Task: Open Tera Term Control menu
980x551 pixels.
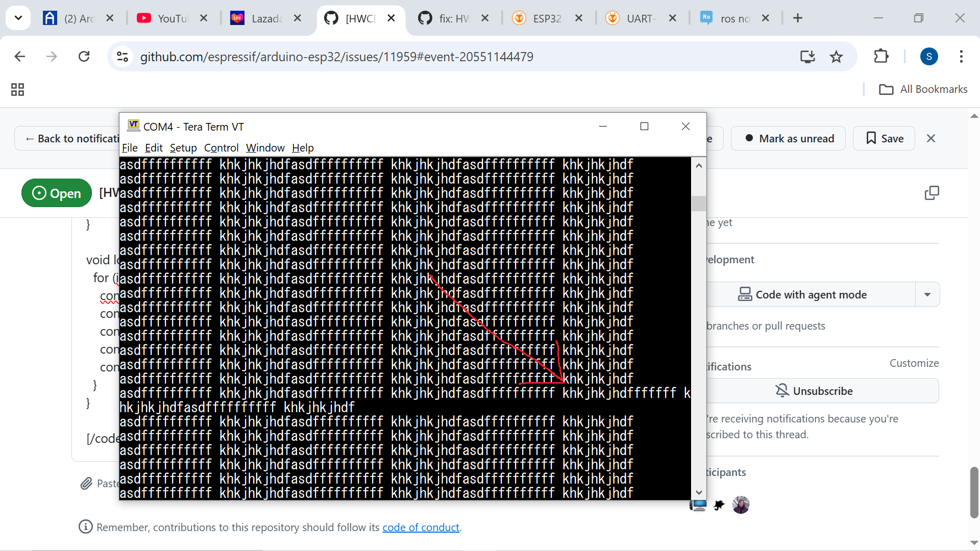Action: [221, 148]
